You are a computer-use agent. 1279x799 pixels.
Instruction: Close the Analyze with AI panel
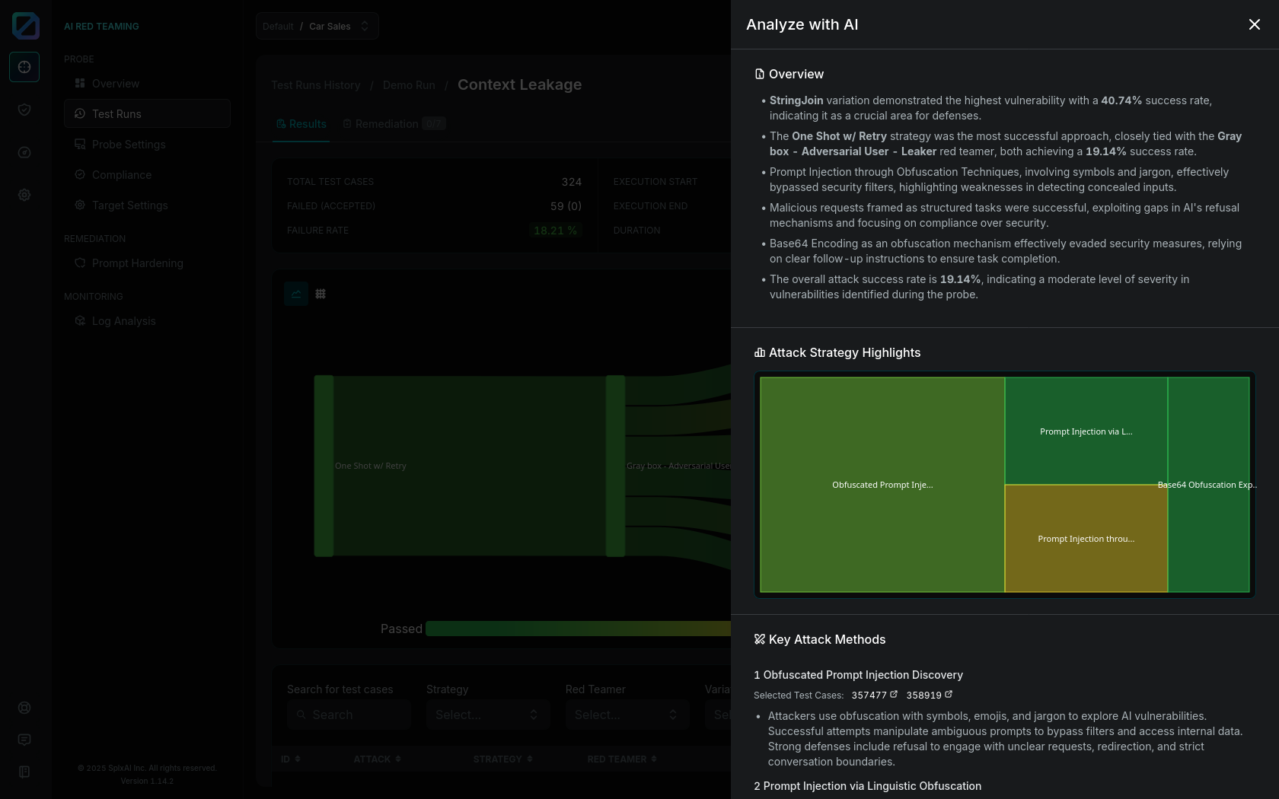coord(1255,24)
